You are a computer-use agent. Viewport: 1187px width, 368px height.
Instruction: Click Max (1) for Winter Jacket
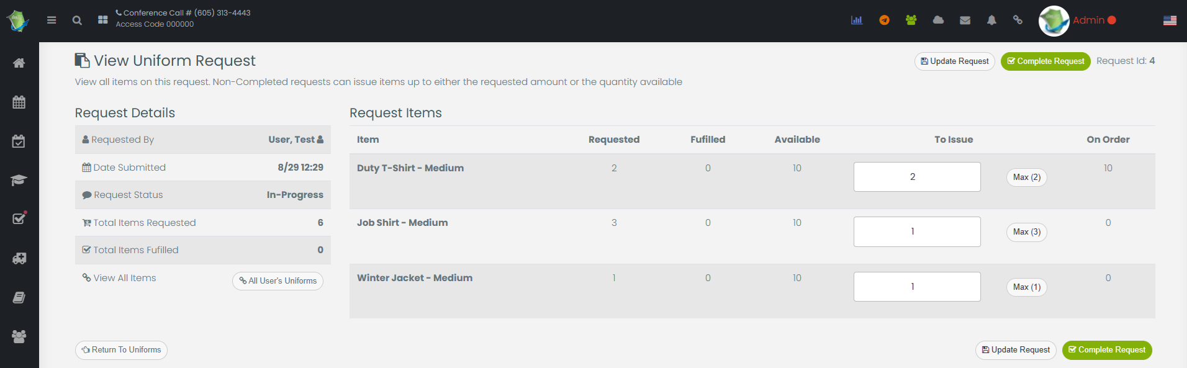tap(1026, 287)
